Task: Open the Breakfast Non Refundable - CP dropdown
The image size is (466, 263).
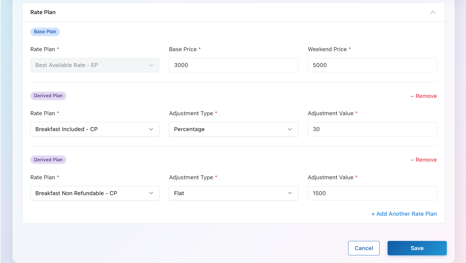Action: [95, 193]
